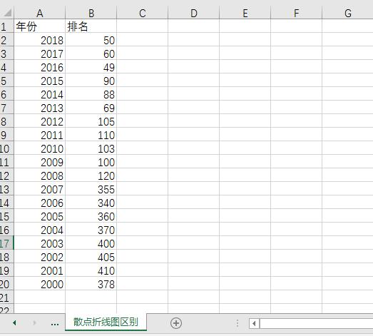Select column G header
The height and width of the screenshot is (336, 373).
pyautogui.click(x=347, y=13)
